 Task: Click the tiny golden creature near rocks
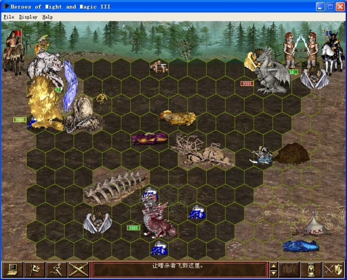102,98
